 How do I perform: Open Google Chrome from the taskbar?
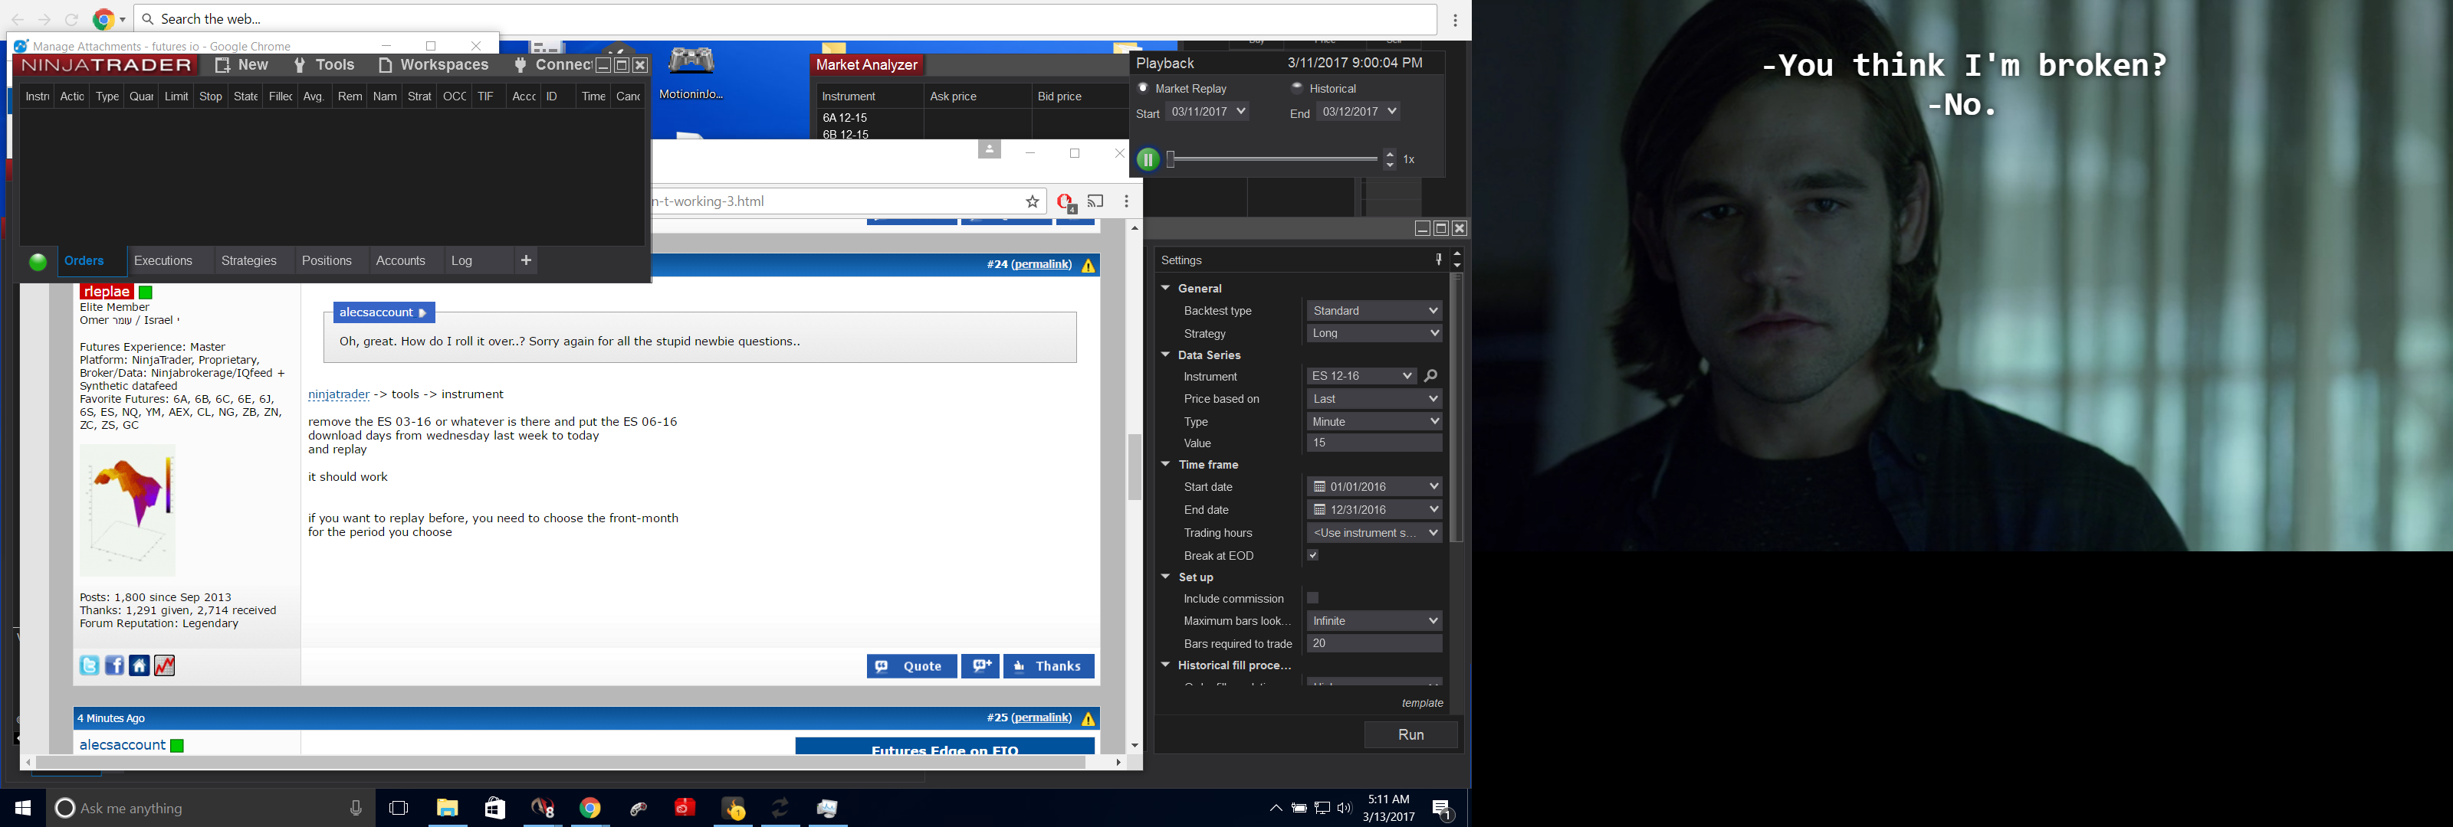tap(590, 808)
